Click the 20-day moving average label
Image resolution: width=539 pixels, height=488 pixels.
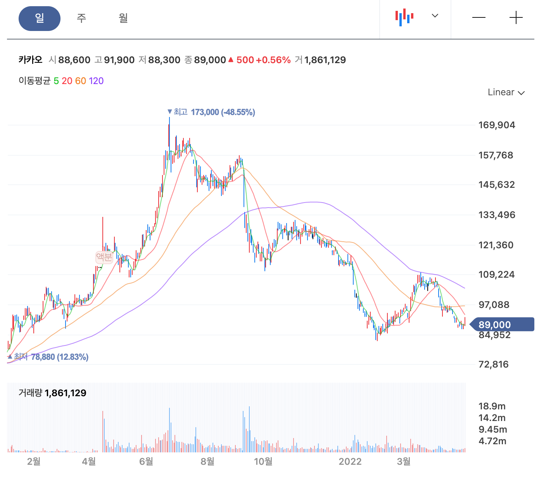(x=67, y=81)
